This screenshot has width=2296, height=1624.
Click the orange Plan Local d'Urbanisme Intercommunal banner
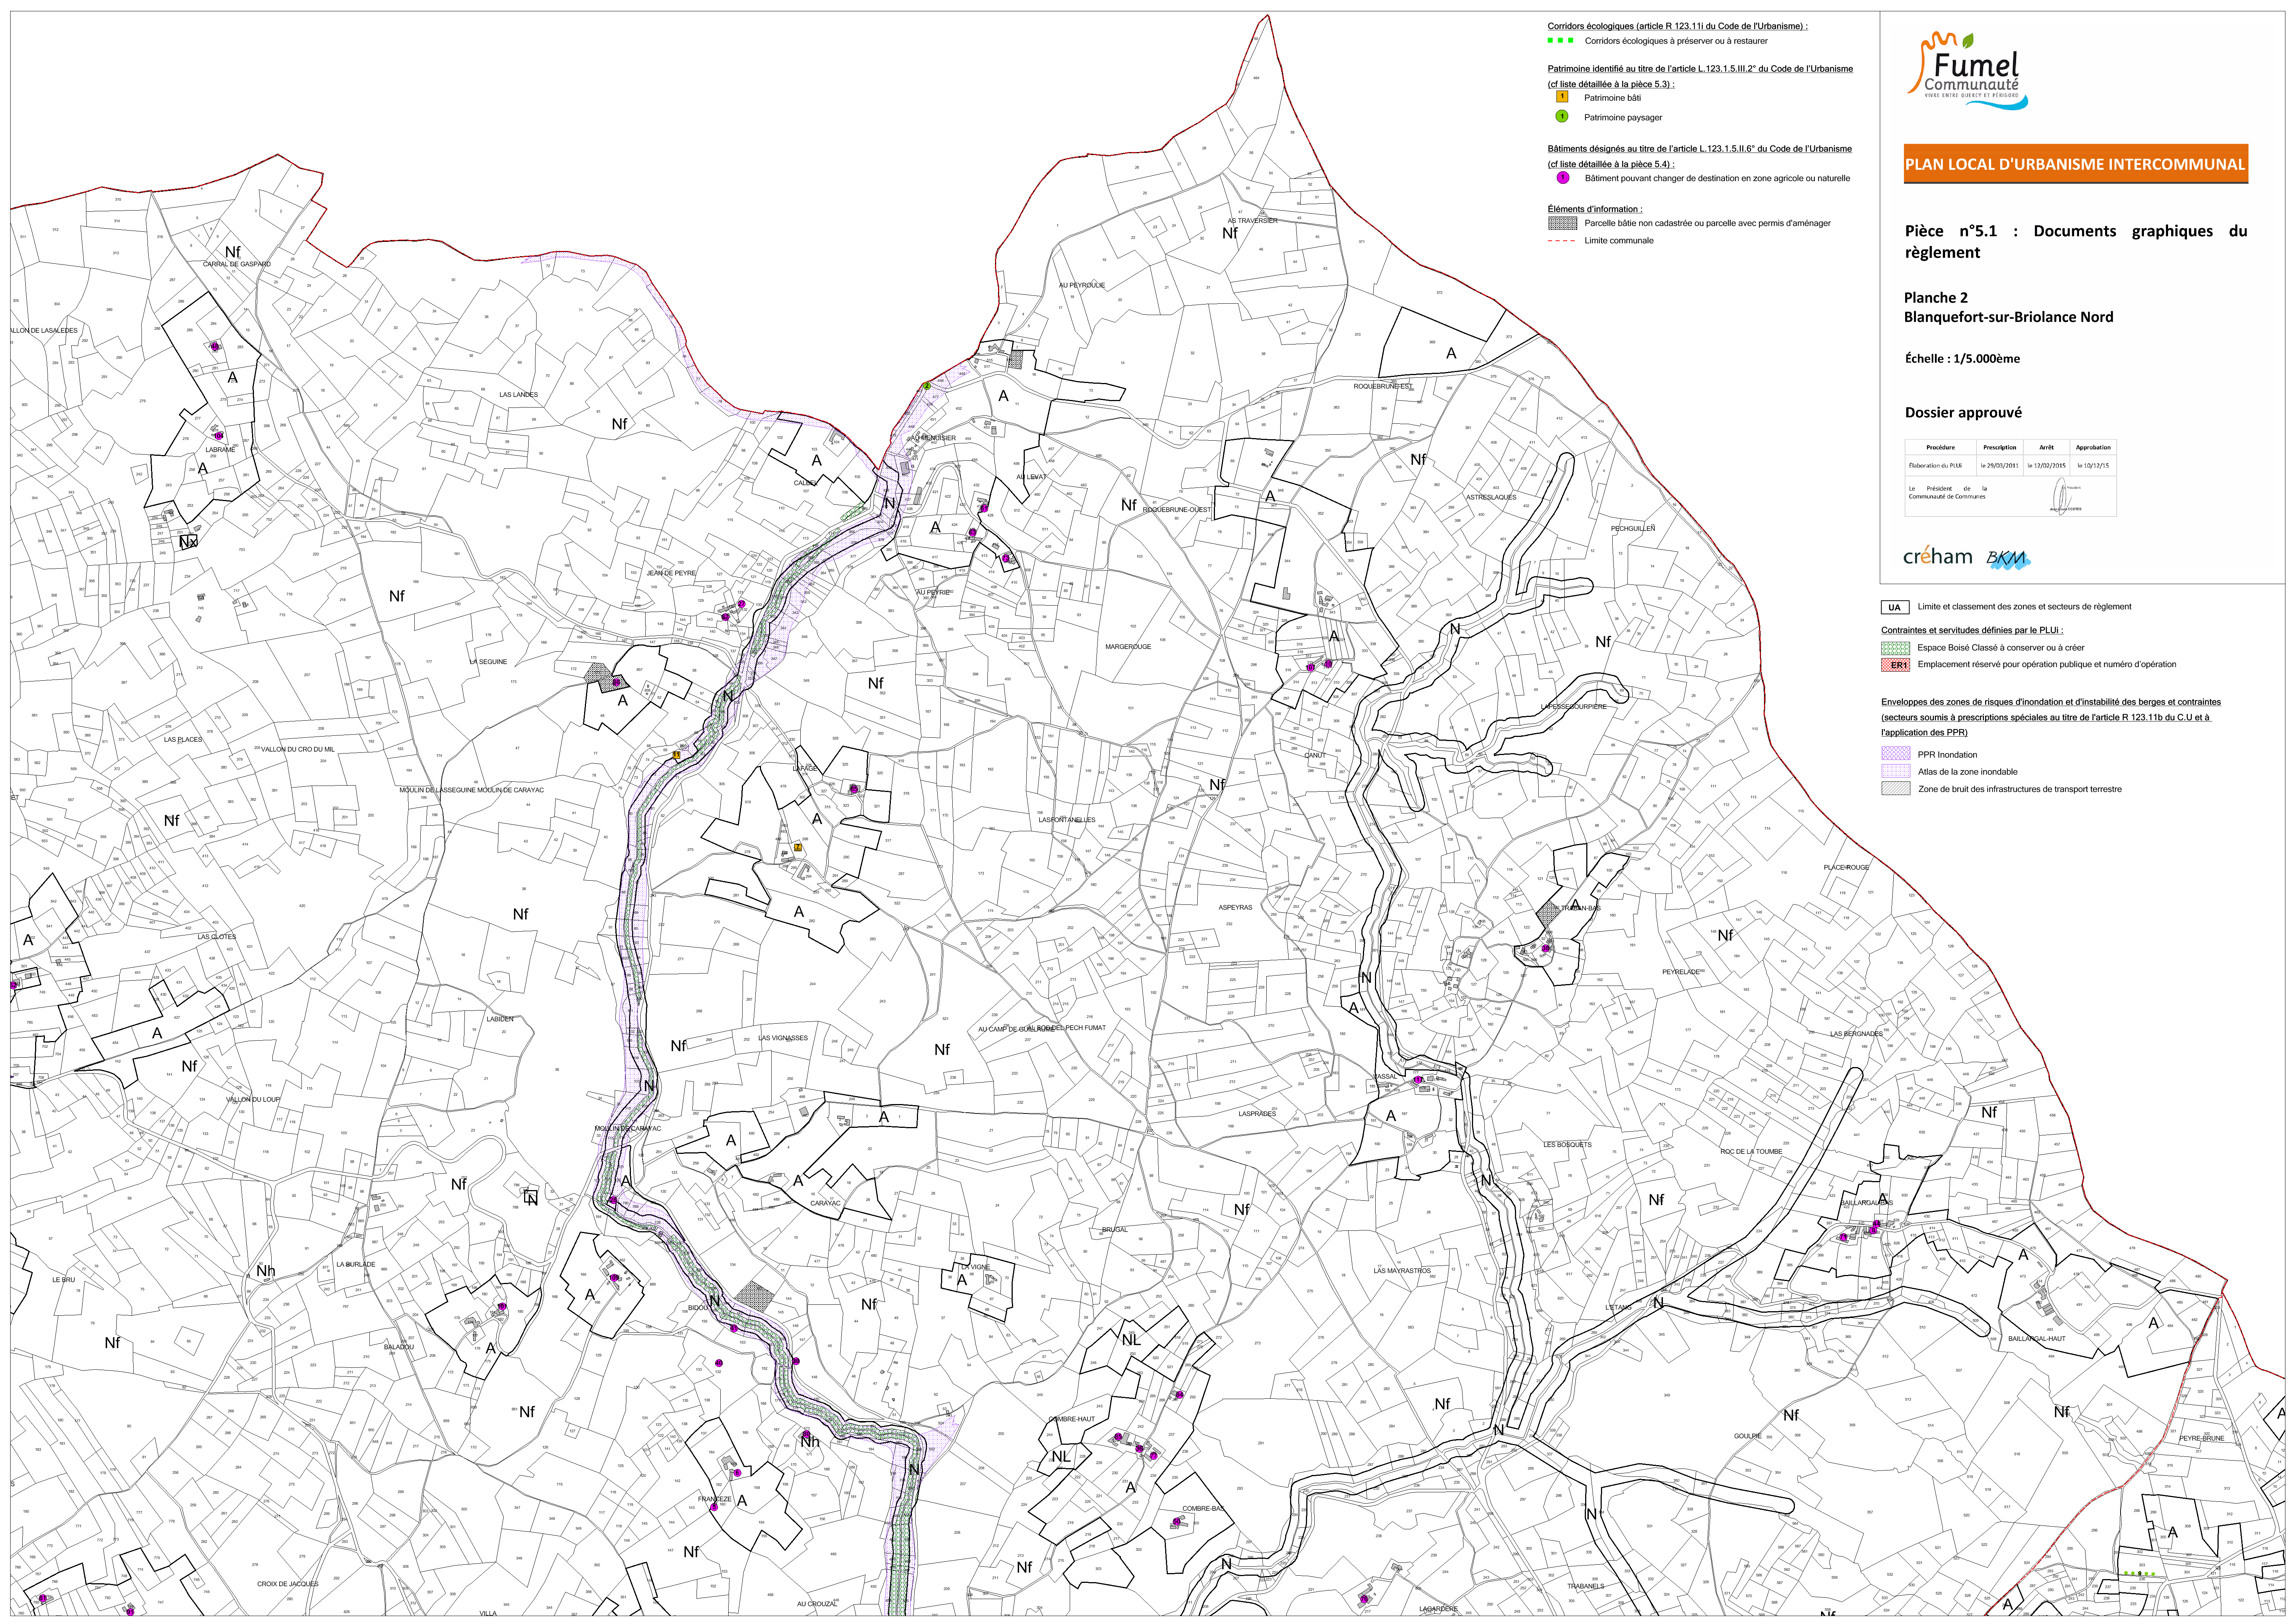(x=2075, y=164)
